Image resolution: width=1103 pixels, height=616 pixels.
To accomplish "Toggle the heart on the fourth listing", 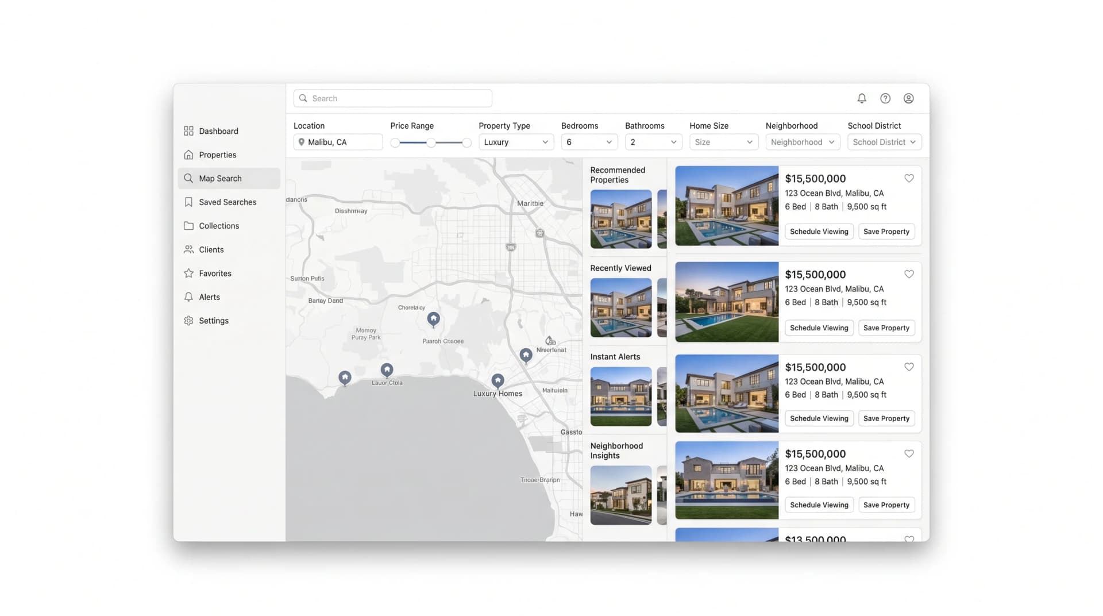I will (x=909, y=453).
